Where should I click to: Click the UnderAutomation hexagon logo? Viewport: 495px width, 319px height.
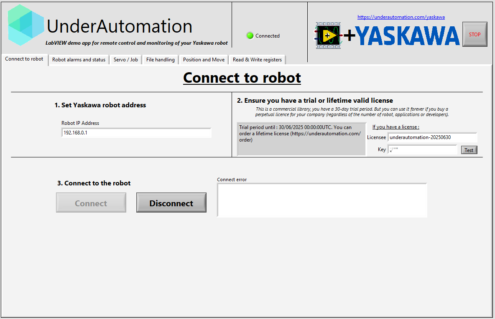[x=26, y=25]
